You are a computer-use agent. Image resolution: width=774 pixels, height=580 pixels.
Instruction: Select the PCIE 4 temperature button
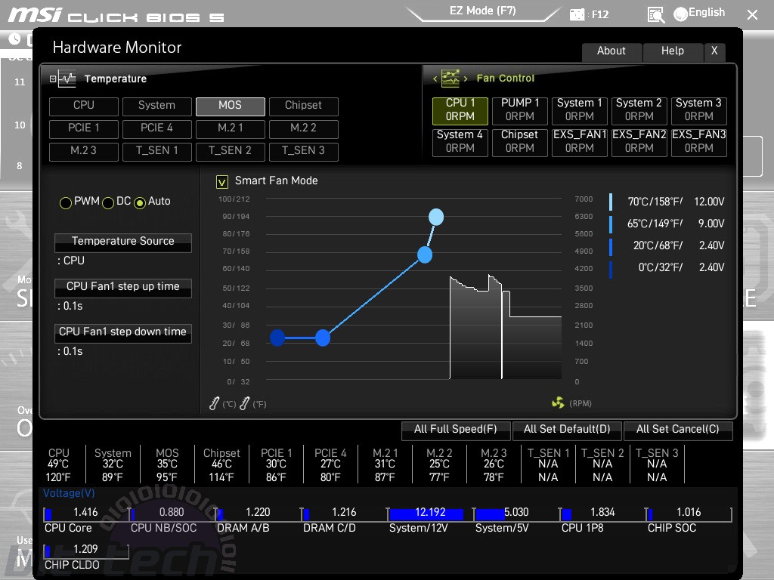point(157,128)
